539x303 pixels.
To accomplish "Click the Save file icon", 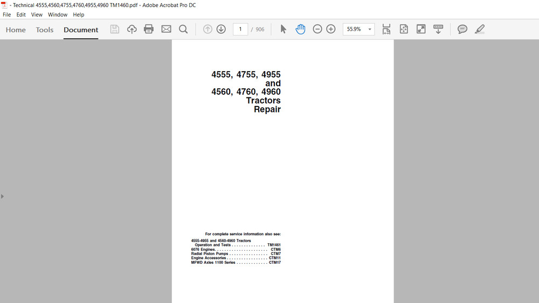I will (114, 29).
